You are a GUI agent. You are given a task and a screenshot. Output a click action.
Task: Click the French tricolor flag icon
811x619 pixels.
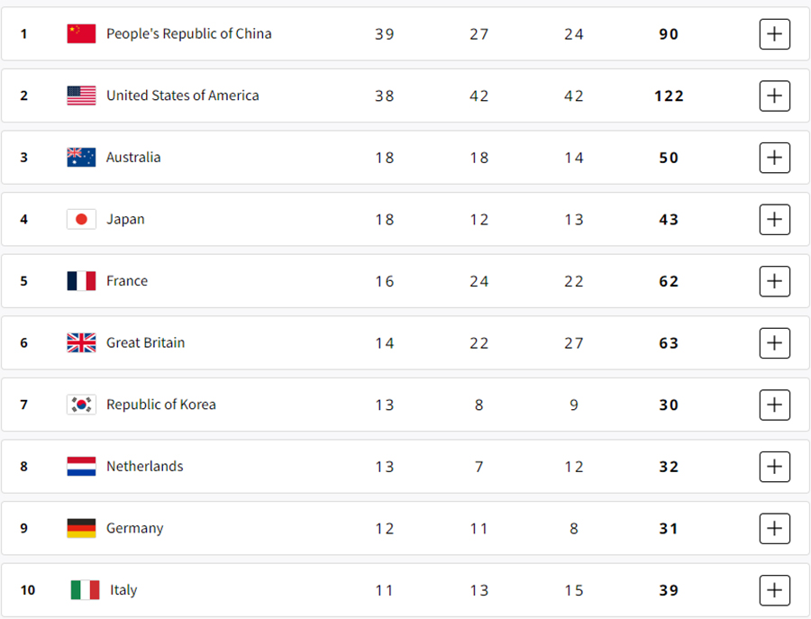tap(81, 281)
